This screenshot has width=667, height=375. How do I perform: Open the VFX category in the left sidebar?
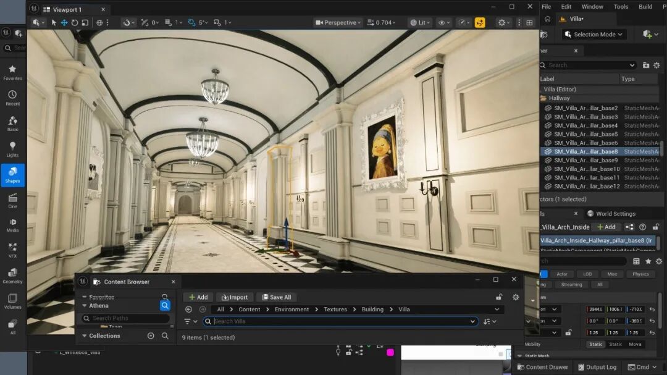coord(12,250)
